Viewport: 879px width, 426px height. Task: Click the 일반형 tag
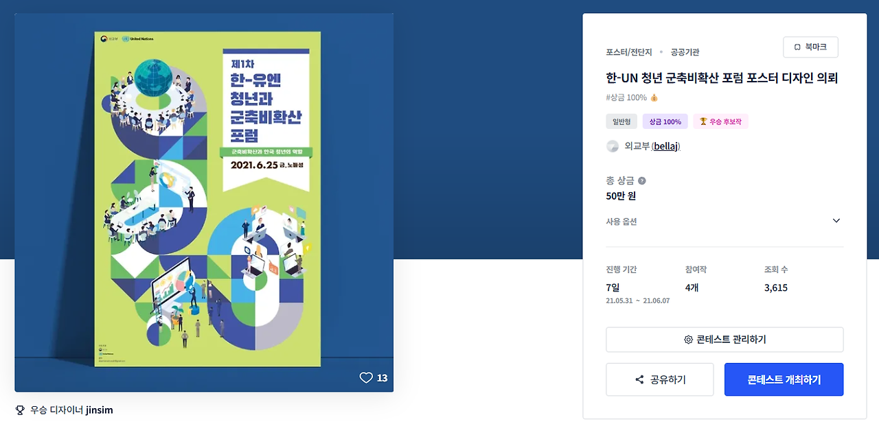pyautogui.click(x=621, y=121)
